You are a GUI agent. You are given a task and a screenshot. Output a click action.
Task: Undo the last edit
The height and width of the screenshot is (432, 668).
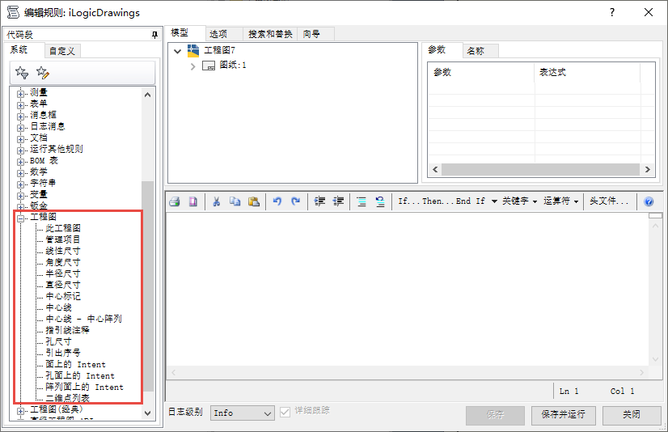pos(277,201)
